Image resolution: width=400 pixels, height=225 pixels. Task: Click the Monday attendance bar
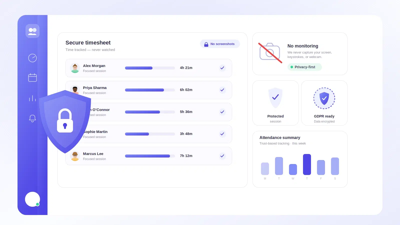(265, 169)
